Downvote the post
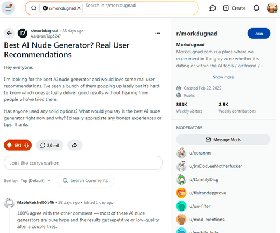This screenshot has height=233, width=280. (27, 145)
